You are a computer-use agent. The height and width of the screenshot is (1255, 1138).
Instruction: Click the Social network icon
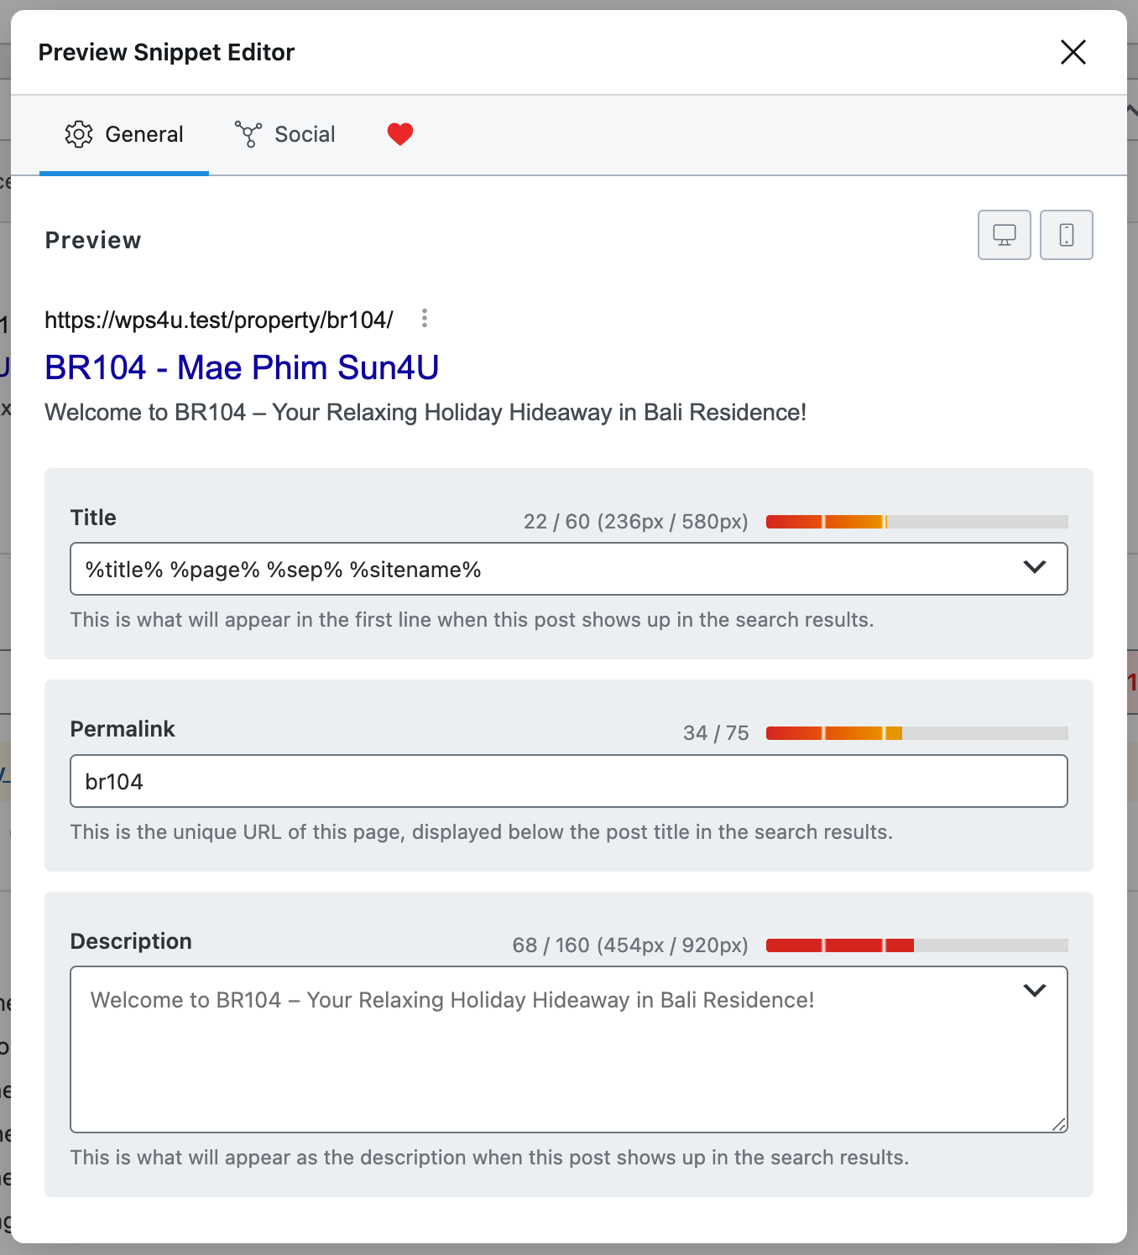tap(248, 134)
